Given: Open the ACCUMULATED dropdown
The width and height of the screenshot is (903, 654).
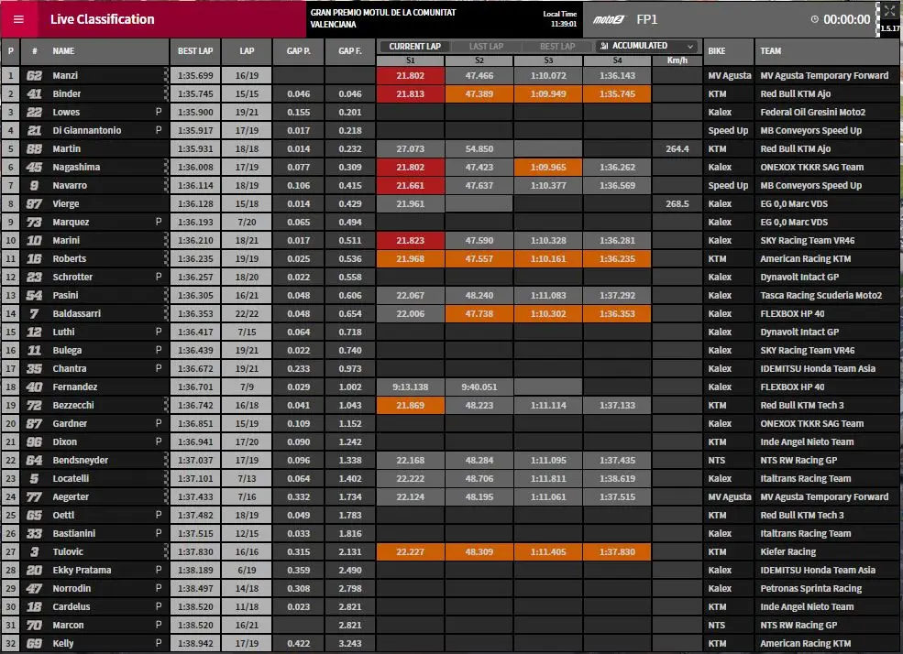Looking at the screenshot, I should (x=646, y=46).
